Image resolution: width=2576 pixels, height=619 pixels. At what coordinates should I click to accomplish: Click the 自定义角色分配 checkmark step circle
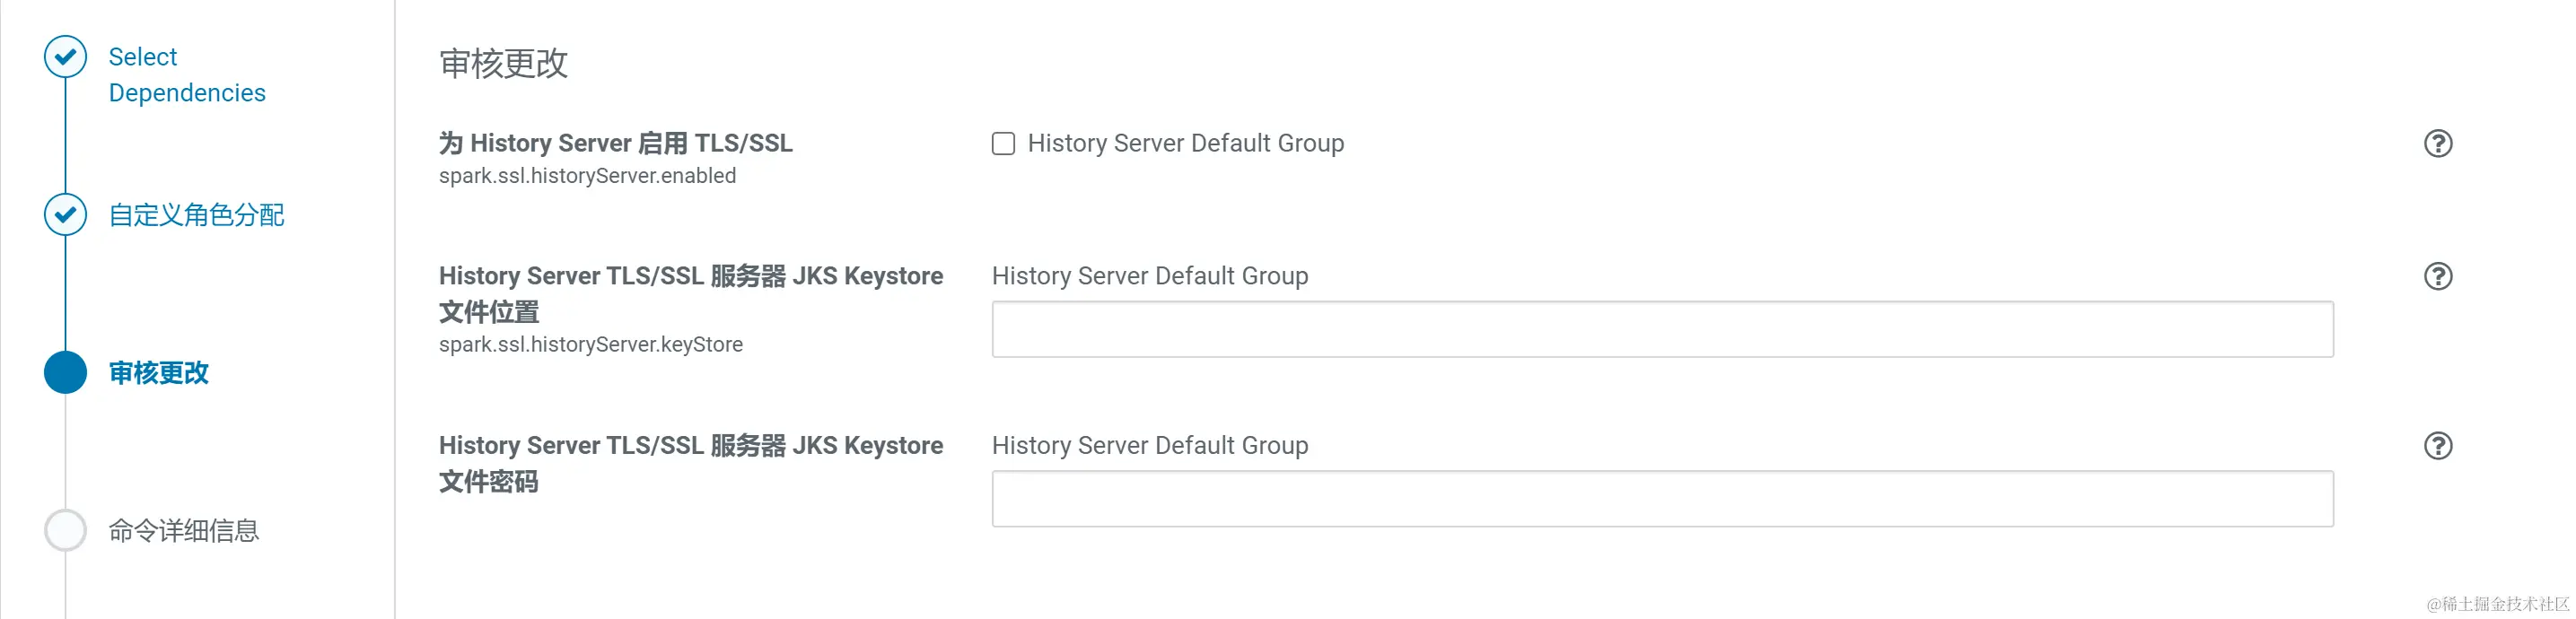(x=65, y=215)
